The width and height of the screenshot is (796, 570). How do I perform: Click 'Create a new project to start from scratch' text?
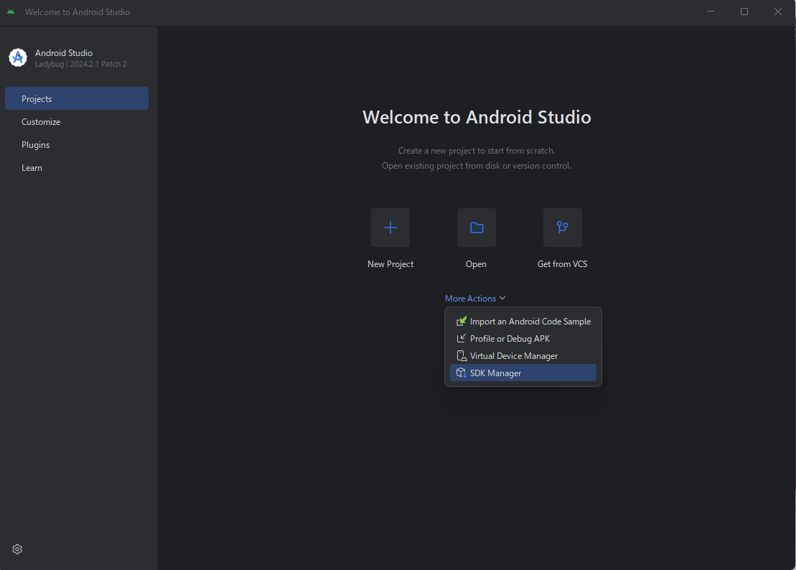pyautogui.click(x=477, y=151)
